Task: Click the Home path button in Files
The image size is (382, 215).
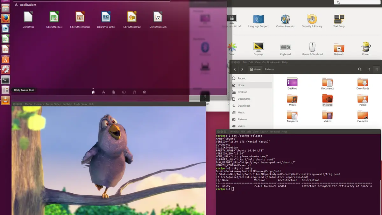Action: (x=255, y=69)
